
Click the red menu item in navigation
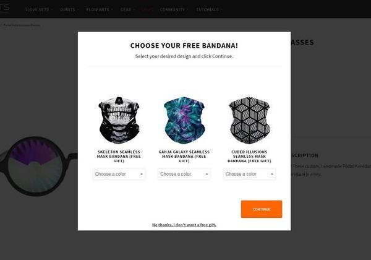(147, 9)
